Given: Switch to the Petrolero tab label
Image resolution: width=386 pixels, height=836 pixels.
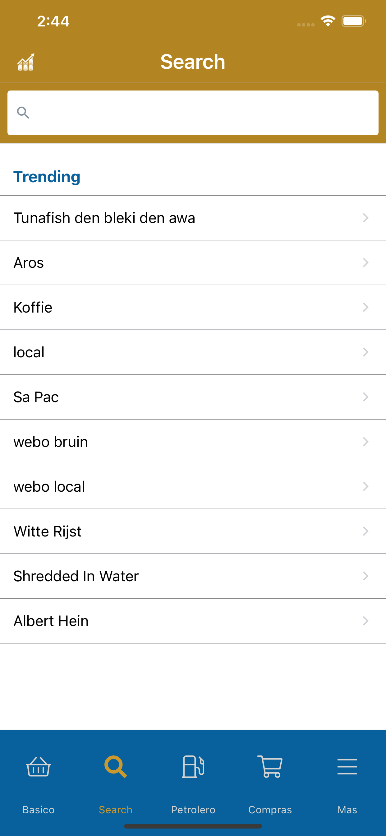Looking at the screenshot, I should click(193, 810).
